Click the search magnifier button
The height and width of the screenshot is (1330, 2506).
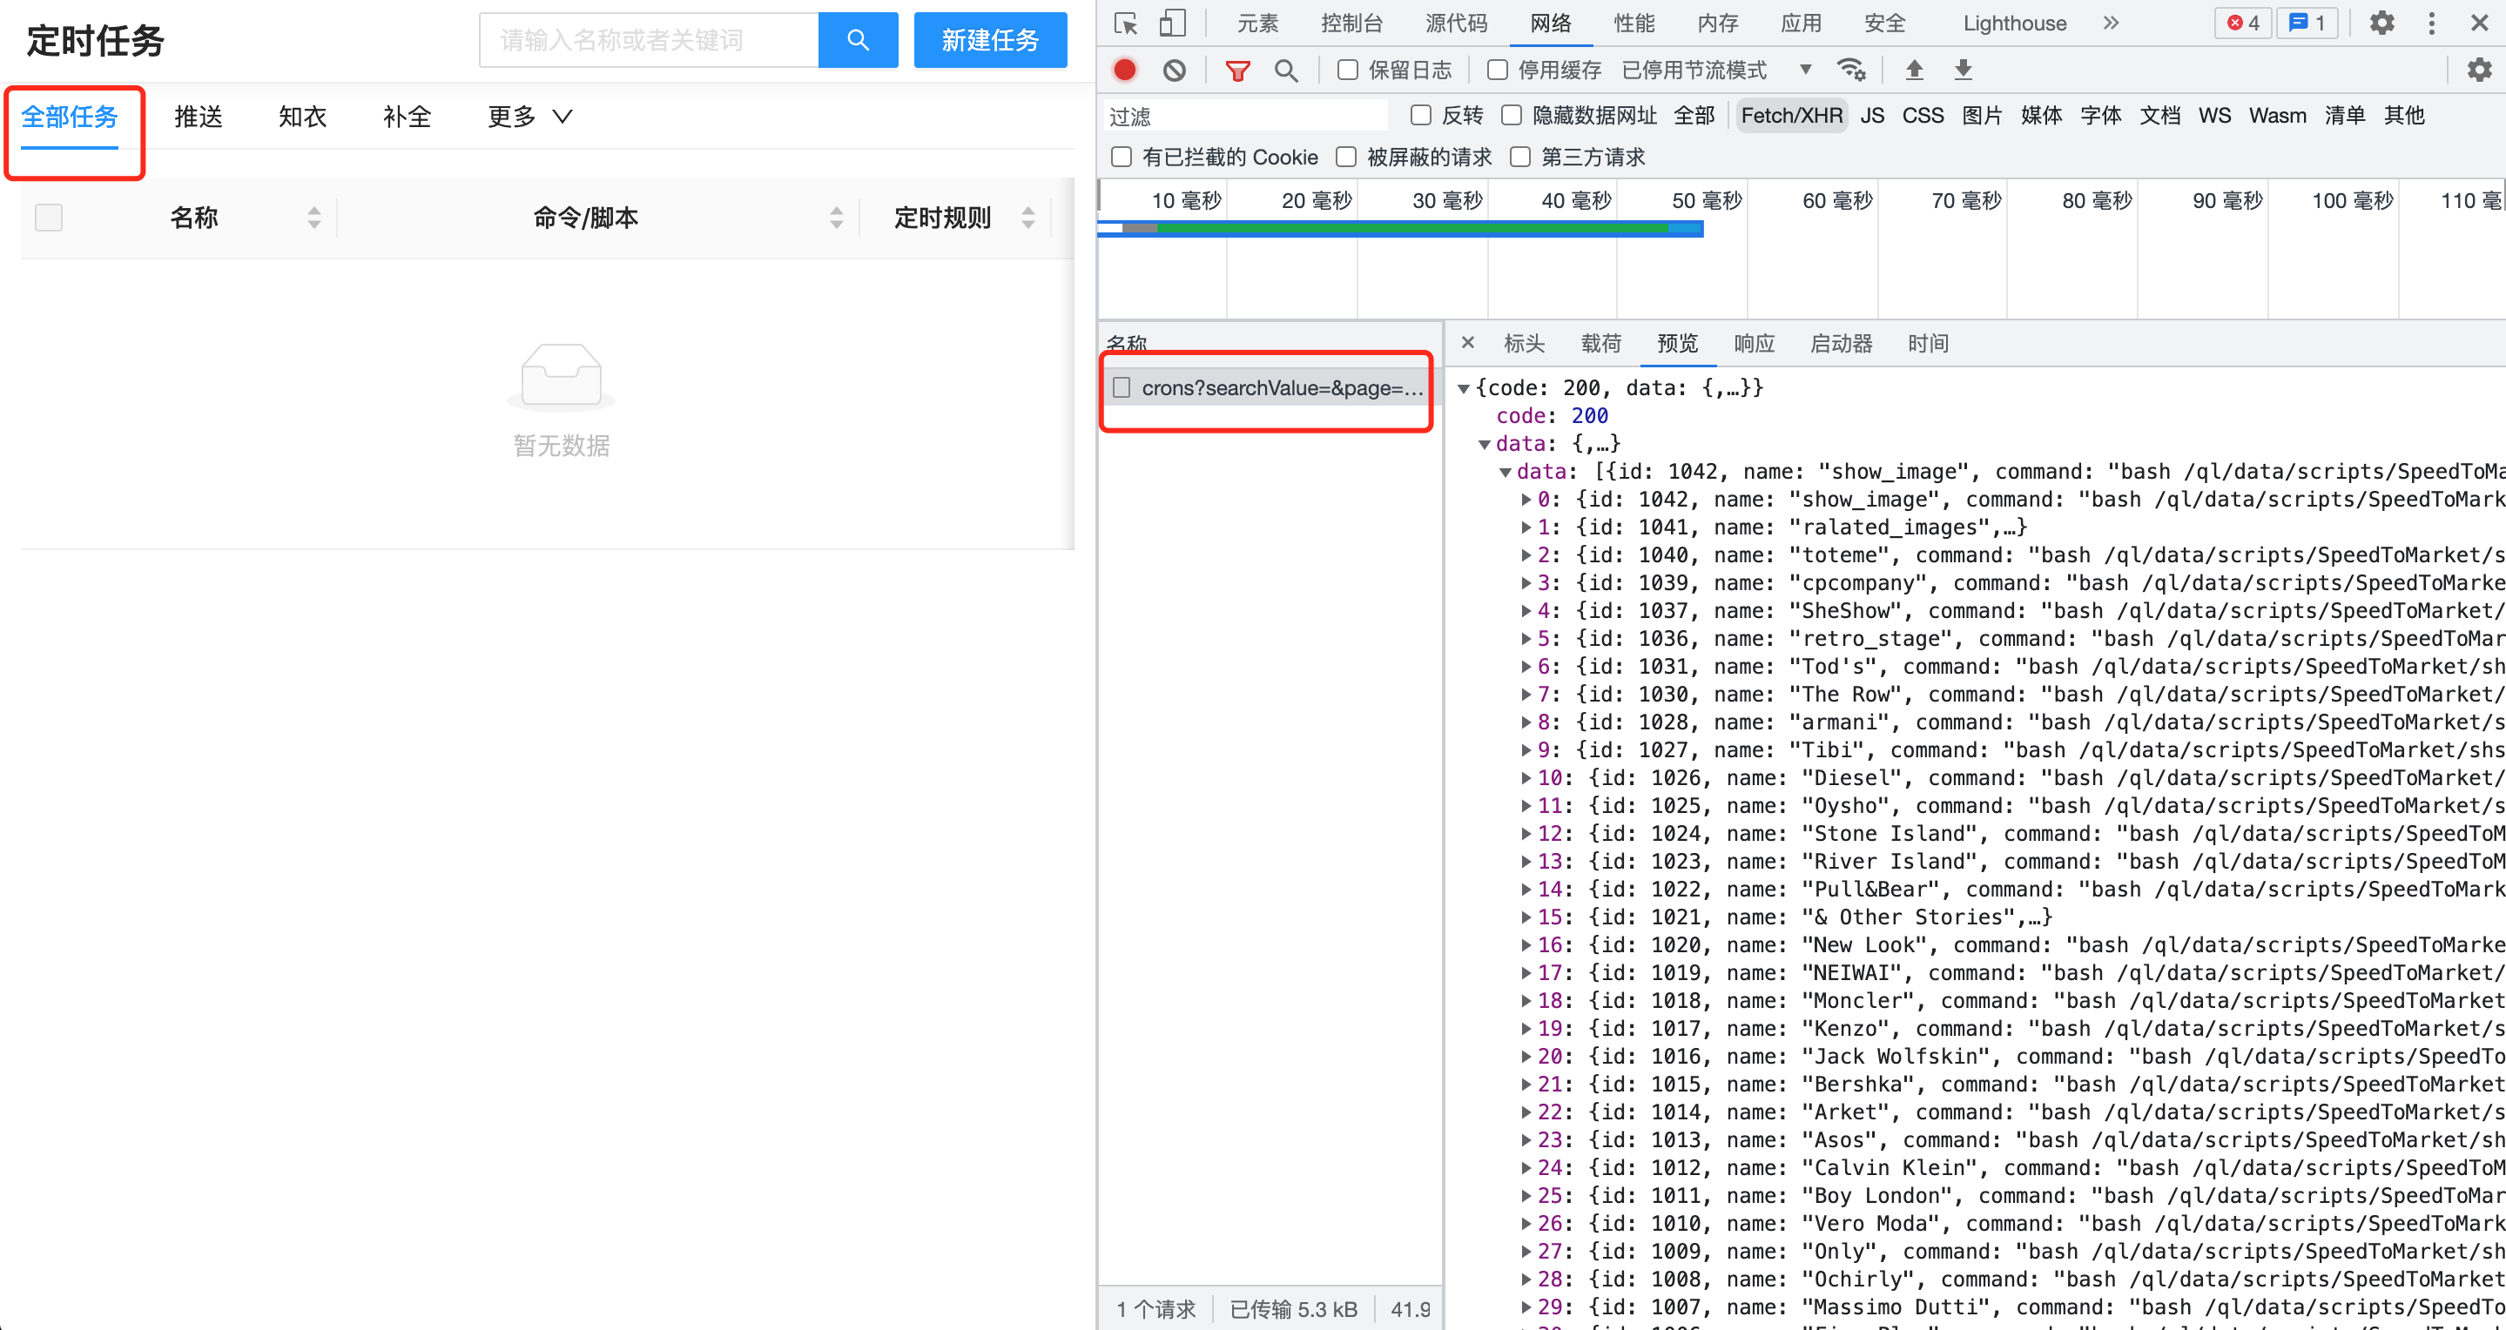[x=857, y=40]
